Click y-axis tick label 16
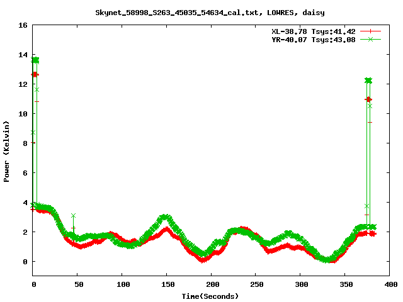 [x=23, y=25]
